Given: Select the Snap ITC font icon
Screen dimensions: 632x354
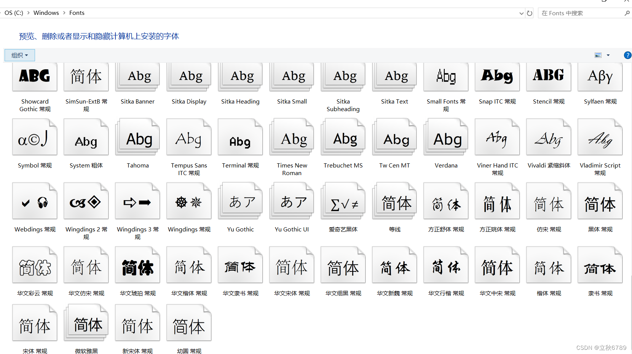Looking at the screenshot, I should (497, 77).
